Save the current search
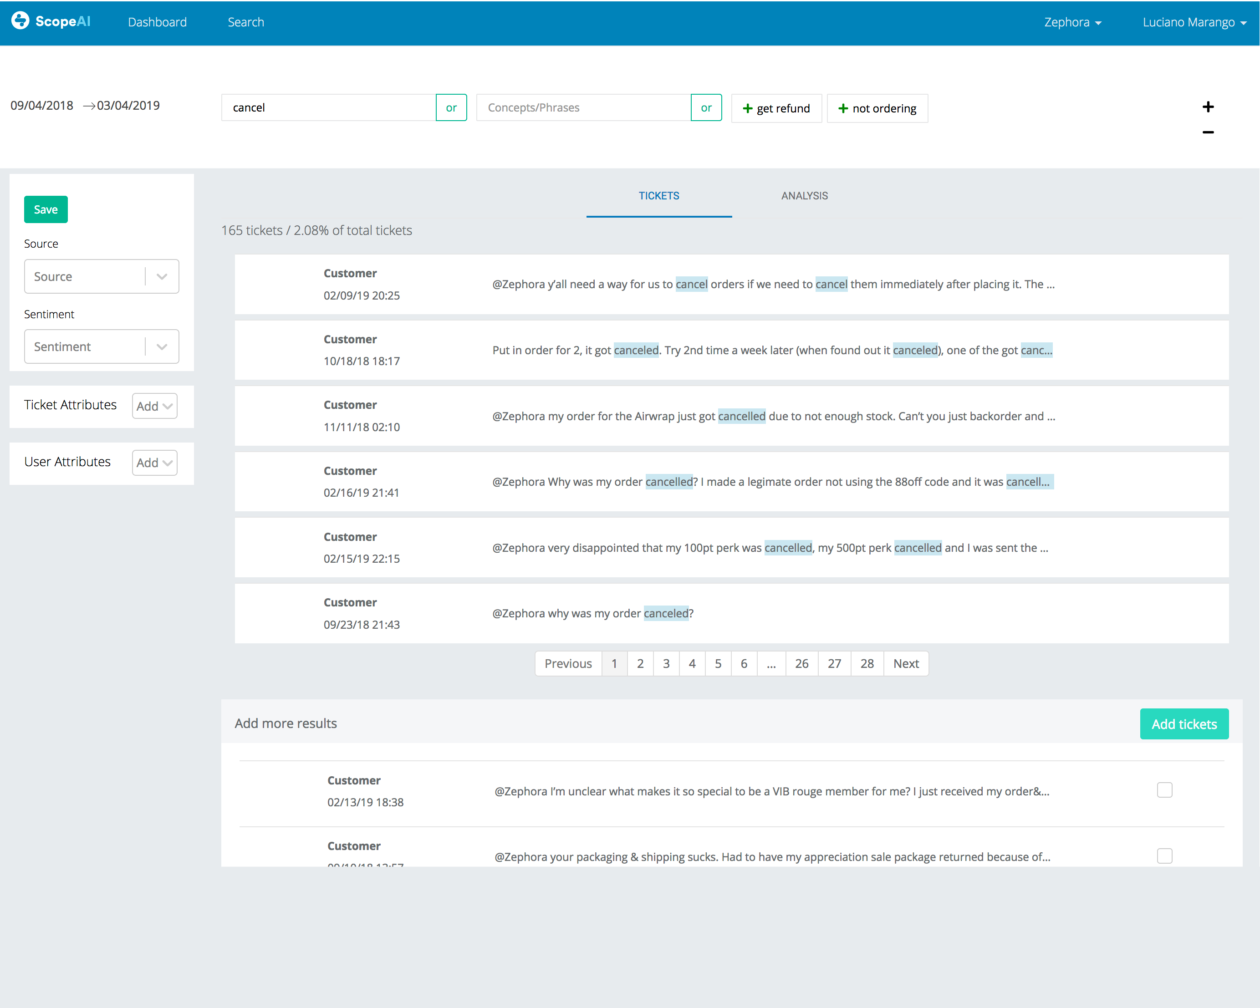The height and width of the screenshot is (1008, 1260). [46, 209]
